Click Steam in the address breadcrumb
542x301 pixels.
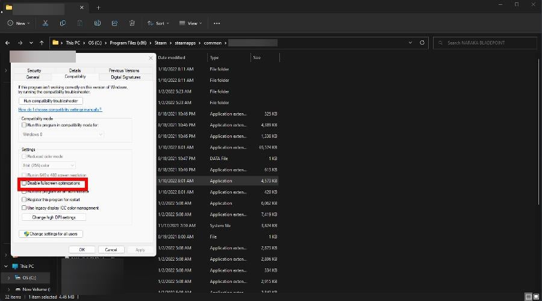(x=160, y=43)
